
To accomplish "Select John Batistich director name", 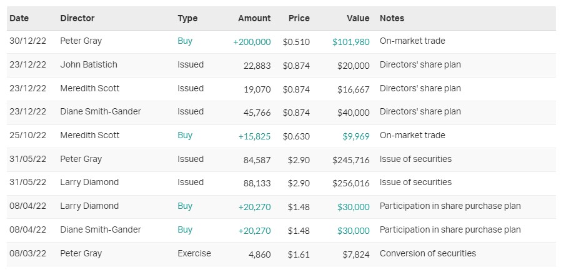I will (x=89, y=64).
